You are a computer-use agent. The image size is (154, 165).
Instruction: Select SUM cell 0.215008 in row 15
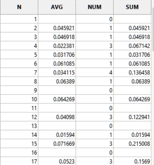coord(132,144)
